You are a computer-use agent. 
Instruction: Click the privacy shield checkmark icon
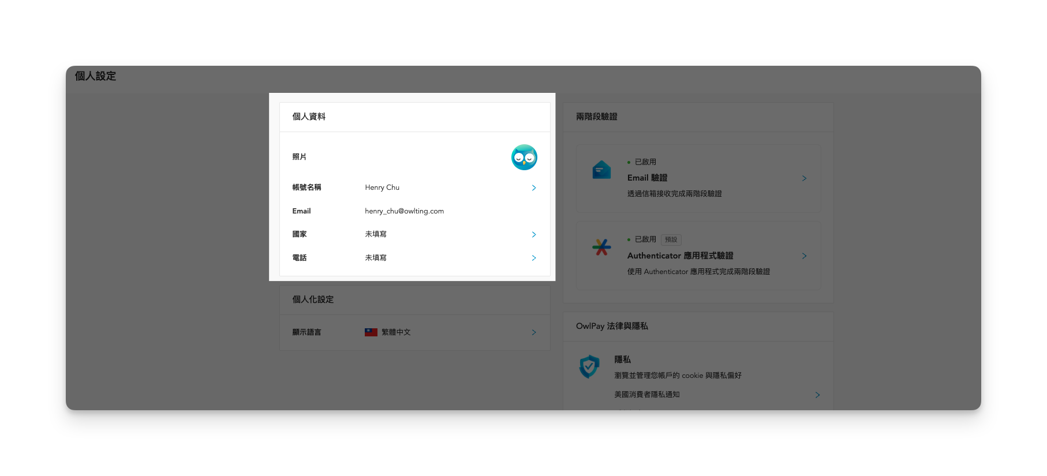coord(589,366)
